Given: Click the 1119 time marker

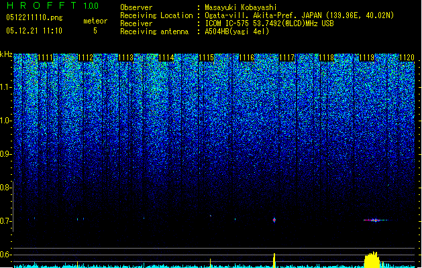Looking at the screenshot, I should pos(367,58).
